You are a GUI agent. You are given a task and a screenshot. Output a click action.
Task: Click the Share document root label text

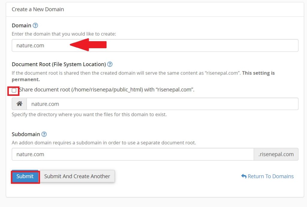(107, 90)
